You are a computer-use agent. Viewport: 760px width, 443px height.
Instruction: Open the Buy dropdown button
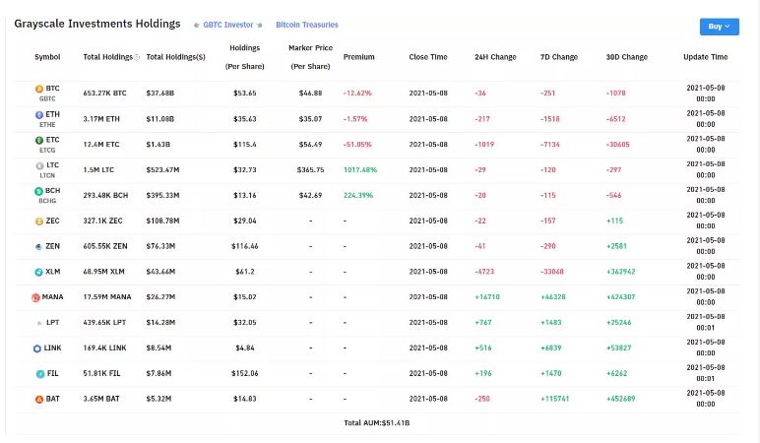(x=720, y=27)
